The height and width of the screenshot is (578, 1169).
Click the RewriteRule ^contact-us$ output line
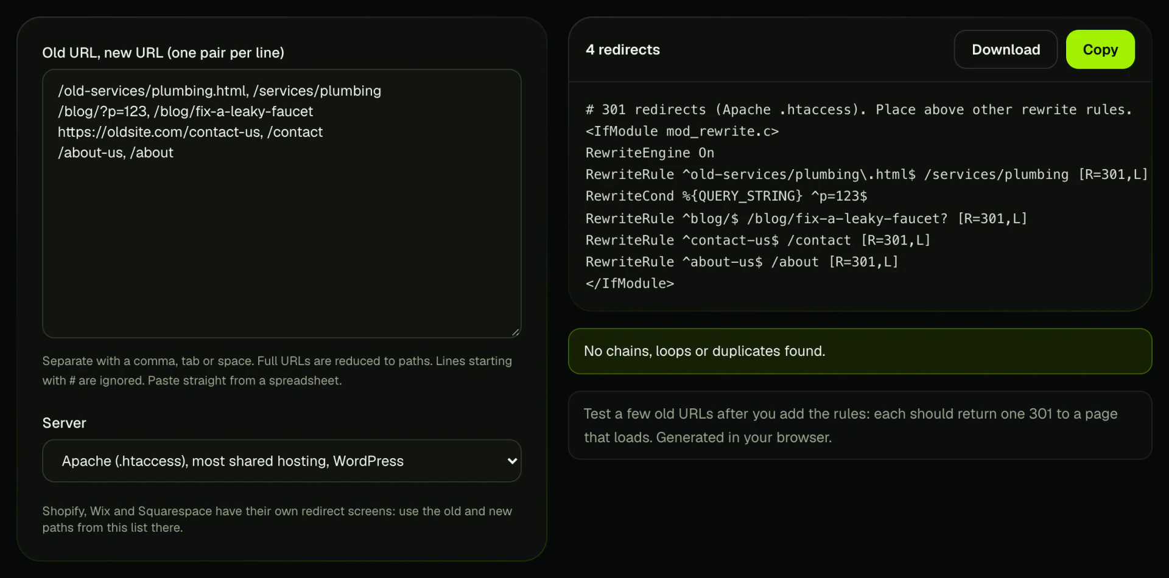coord(758,240)
